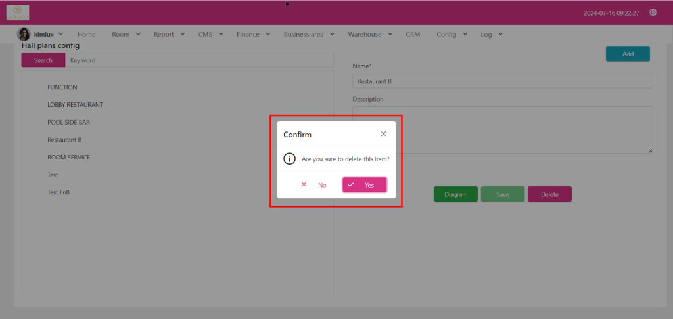Click the settings gear icon in header
673x319 pixels.
coord(653,12)
